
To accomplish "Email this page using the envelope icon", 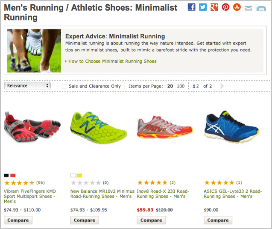I will 248,8.
